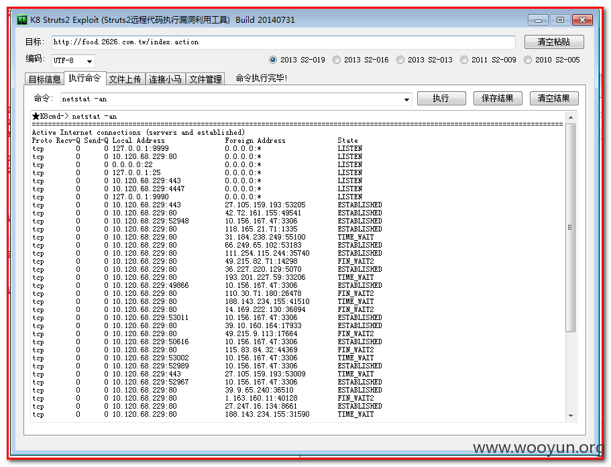Viewport: 611px width, 467px height.
Task: Select the 2013 S2-019 exploit option
Action: point(297,60)
